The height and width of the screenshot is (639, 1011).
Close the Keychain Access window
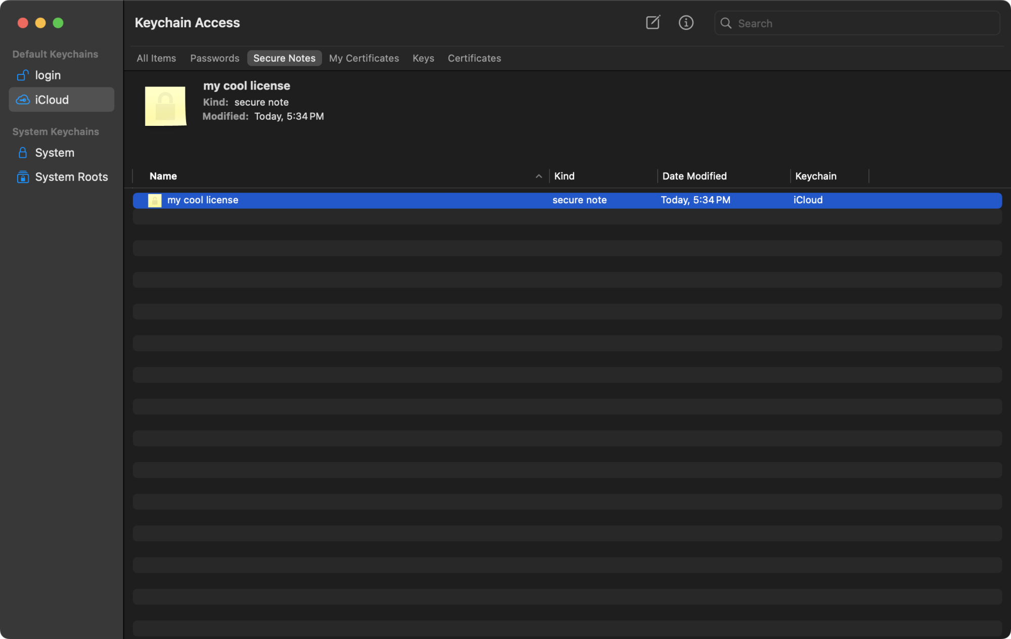pyautogui.click(x=23, y=23)
